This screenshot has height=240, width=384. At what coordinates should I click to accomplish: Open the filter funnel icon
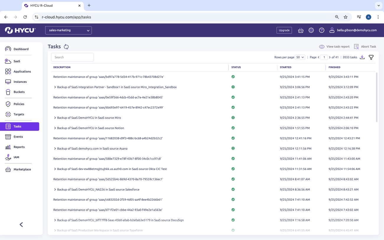(371, 57)
